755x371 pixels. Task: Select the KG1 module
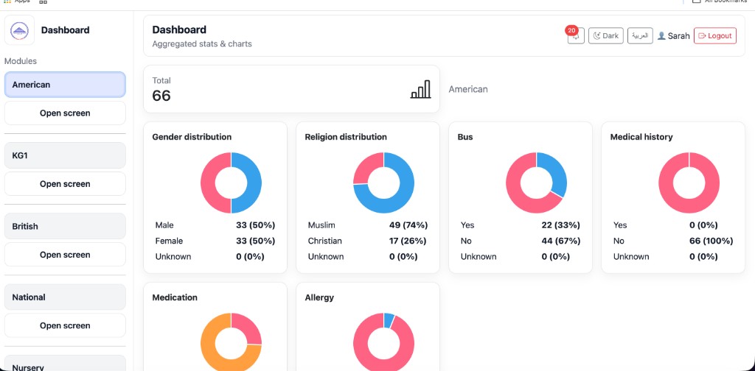pyautogui.click(x=65, y=155)
